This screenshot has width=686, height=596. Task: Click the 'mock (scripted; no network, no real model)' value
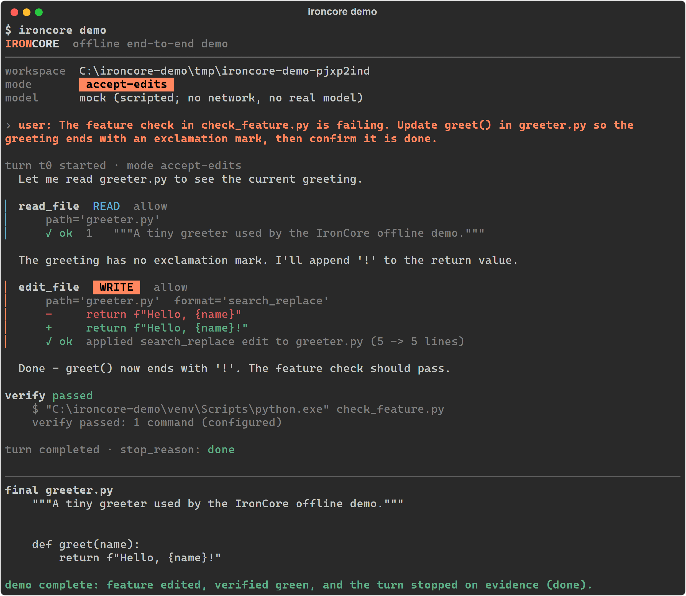[x=221, y=98]
